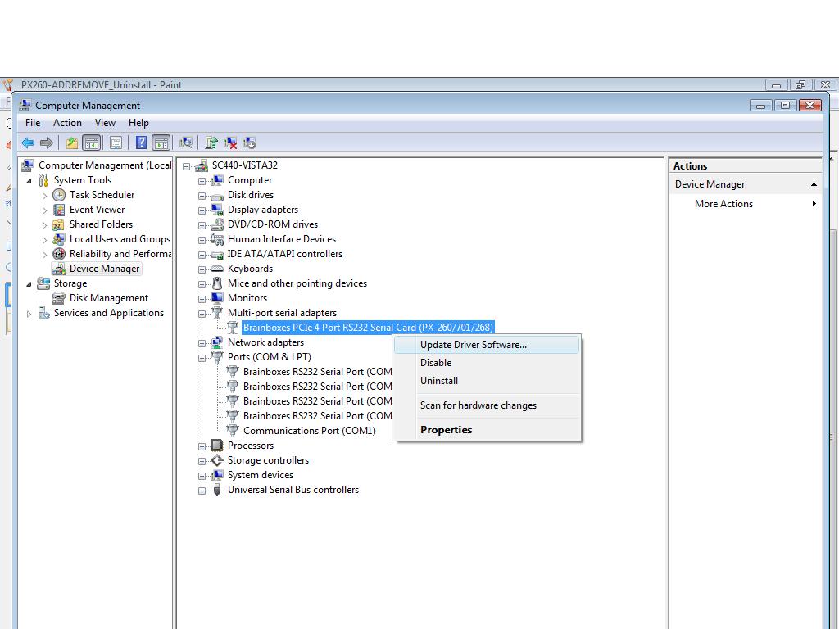Expand the Display adapters node
The height and width of the screenshot is (629, 839).
pyautogui.click(x=202, y=210)
